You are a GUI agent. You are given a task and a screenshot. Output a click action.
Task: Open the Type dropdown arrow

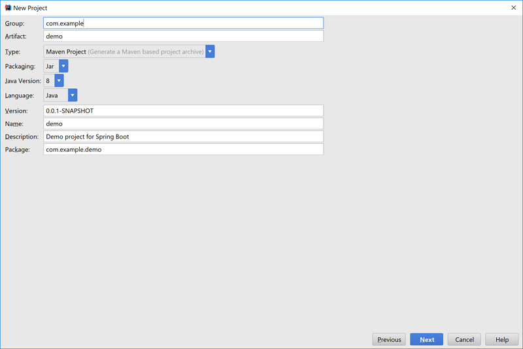tap(210, 51)
